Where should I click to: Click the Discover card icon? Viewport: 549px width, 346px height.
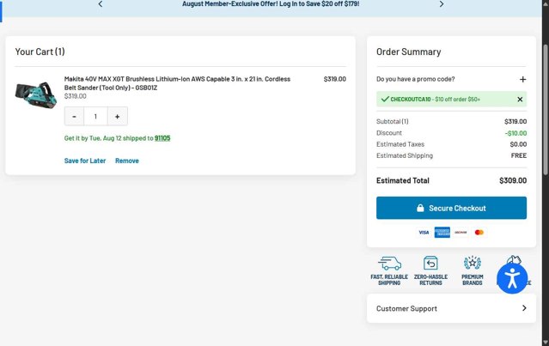(x=461, y=233)
